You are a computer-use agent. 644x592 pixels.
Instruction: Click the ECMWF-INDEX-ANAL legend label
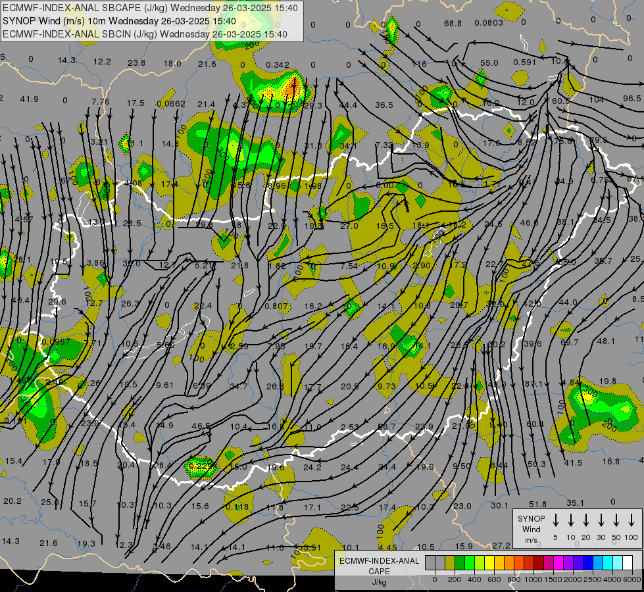(379, 561)
